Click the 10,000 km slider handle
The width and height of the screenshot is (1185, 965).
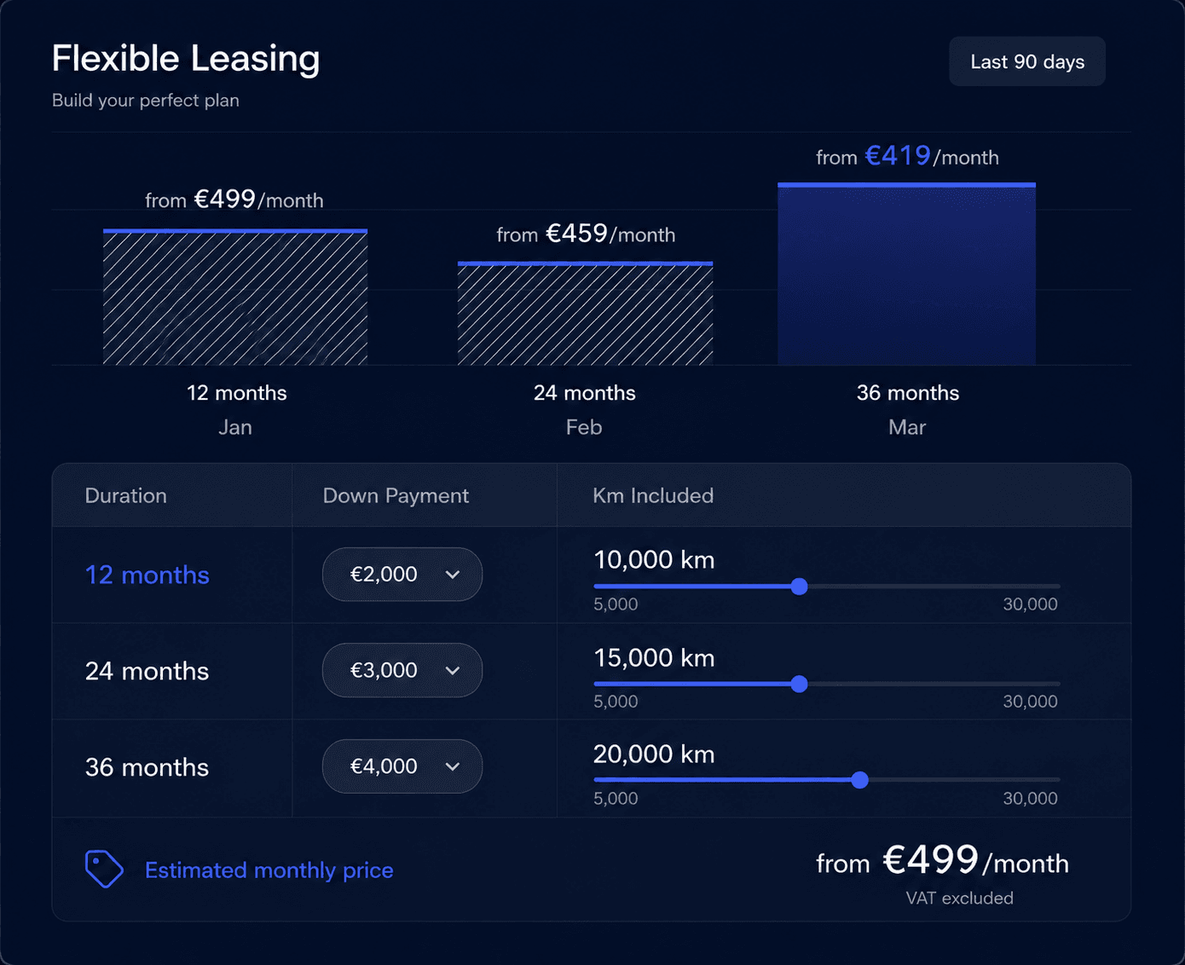[x=799, y=587]
